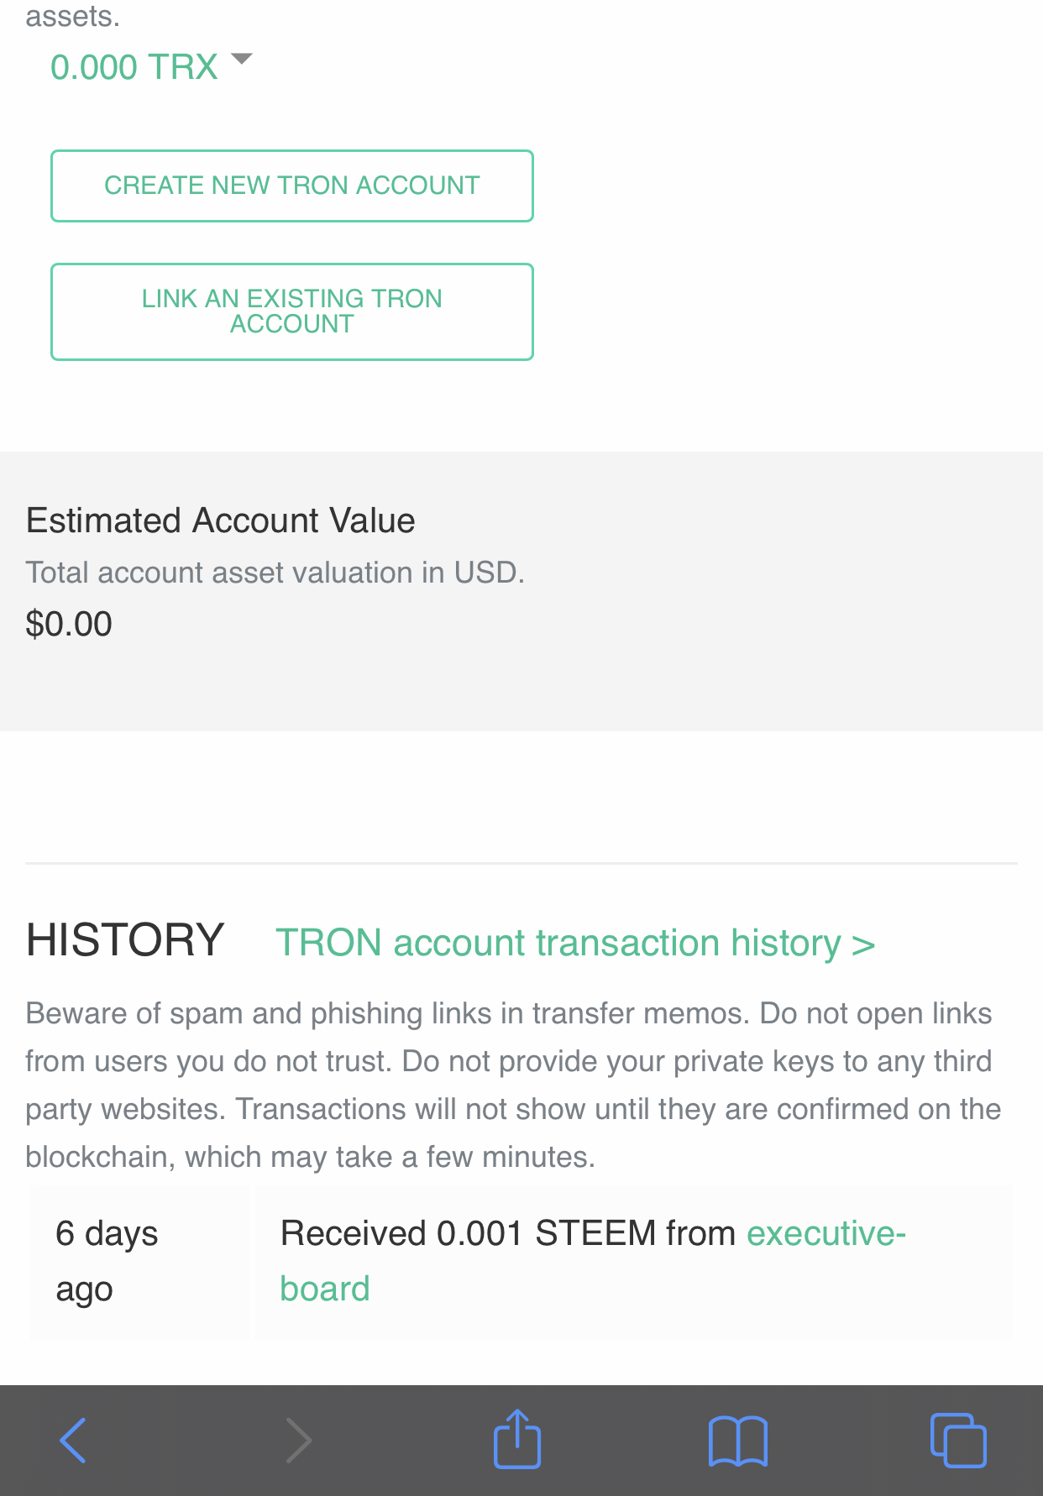Tap the Safari back arrow
Viewport: 1043px width, 1496px height.
74,1441
